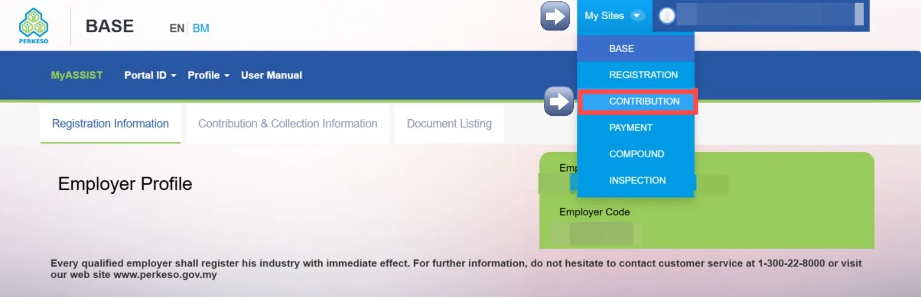
Task: Open the User Manual link
Action: [x=271, y=75]
